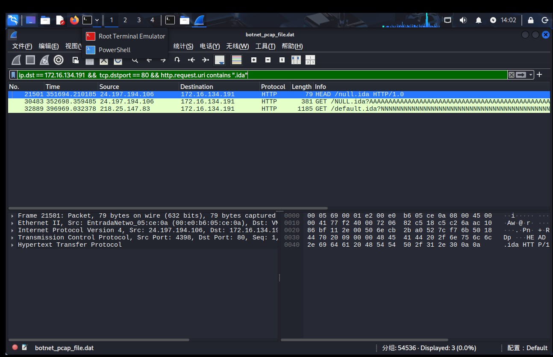Open the 统计(S) menu

pyautogui.click(x=183, y=46)
